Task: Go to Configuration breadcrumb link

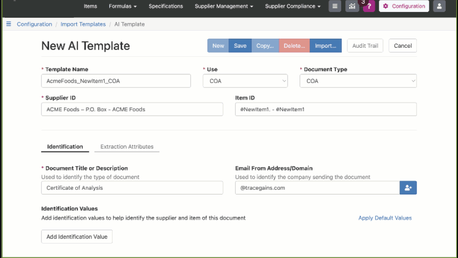Action: click(x=34, y=24)
